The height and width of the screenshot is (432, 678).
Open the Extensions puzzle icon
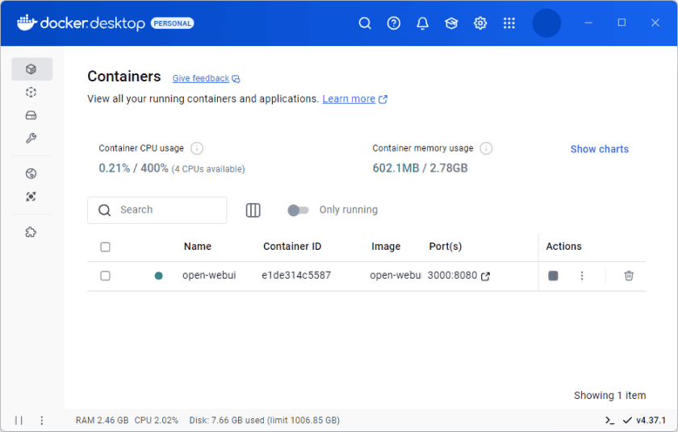pyautogui.click(x=31, y=232)
